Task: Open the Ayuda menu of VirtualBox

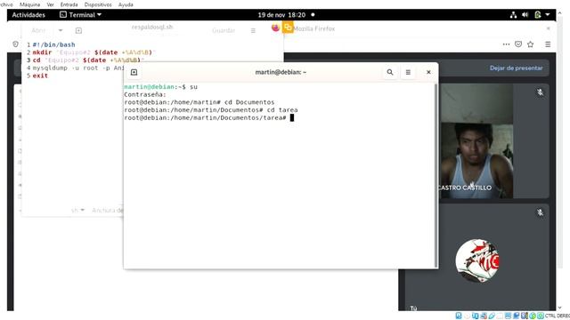Action: [126, 4]
